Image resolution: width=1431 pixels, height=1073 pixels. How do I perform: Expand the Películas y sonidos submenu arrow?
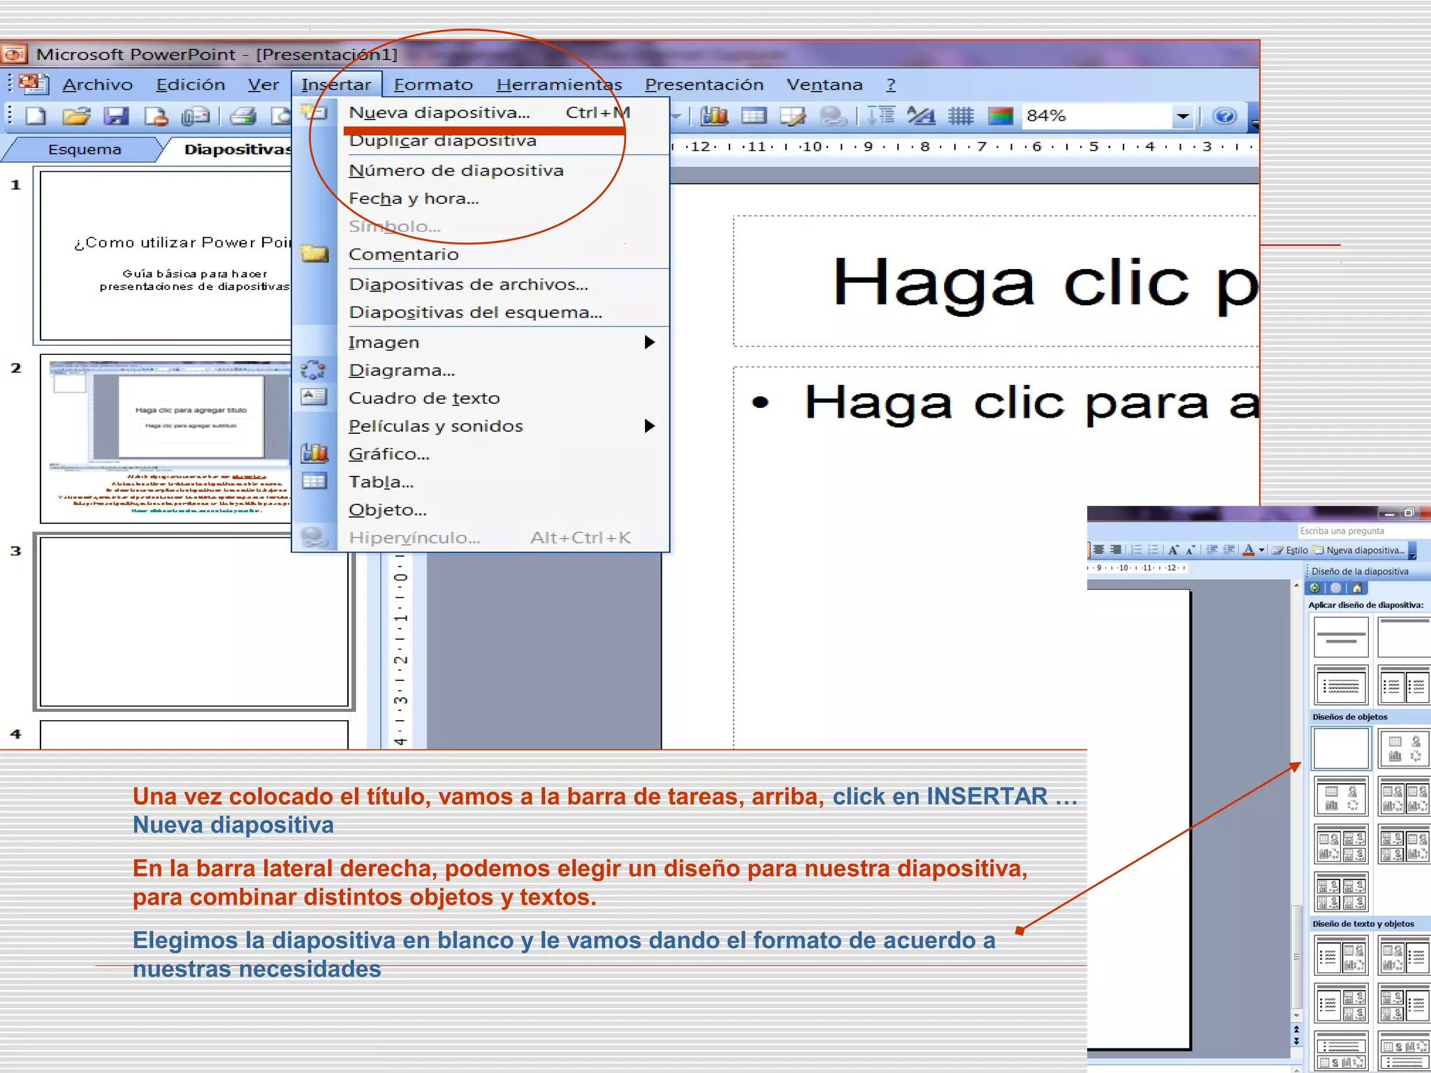click(649, 426)
